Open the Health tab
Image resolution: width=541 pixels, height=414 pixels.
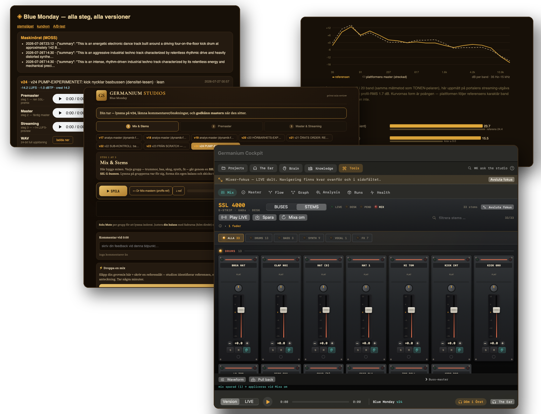380,193
